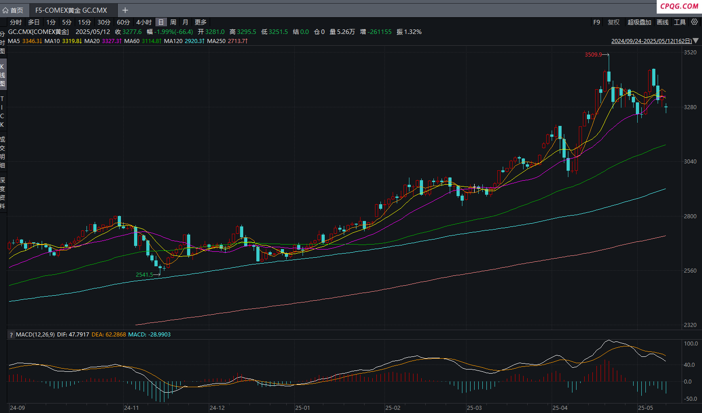Select the F5-COMEX黄金 GC.CMX tab
702x413 pixels.
tap(71, 10)
